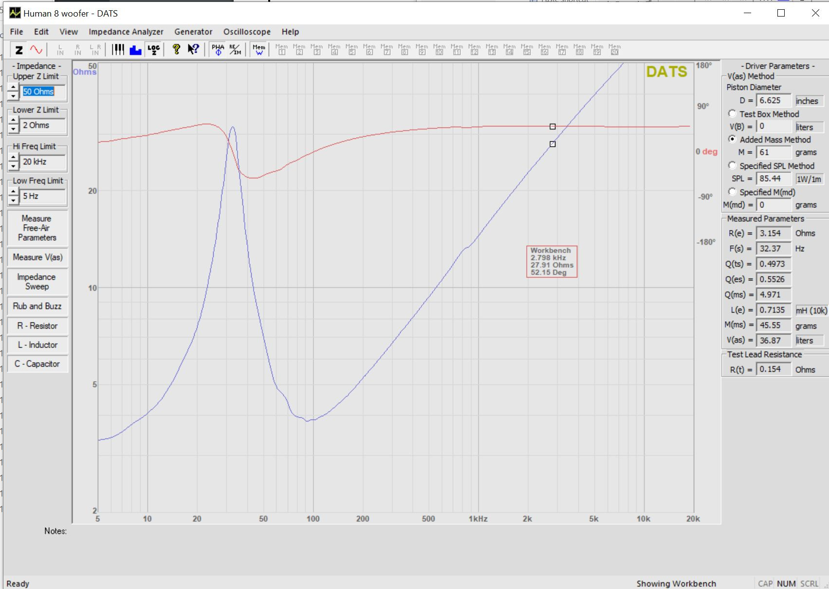Open the Oscilloscope menu

click(x=247, y=32)
